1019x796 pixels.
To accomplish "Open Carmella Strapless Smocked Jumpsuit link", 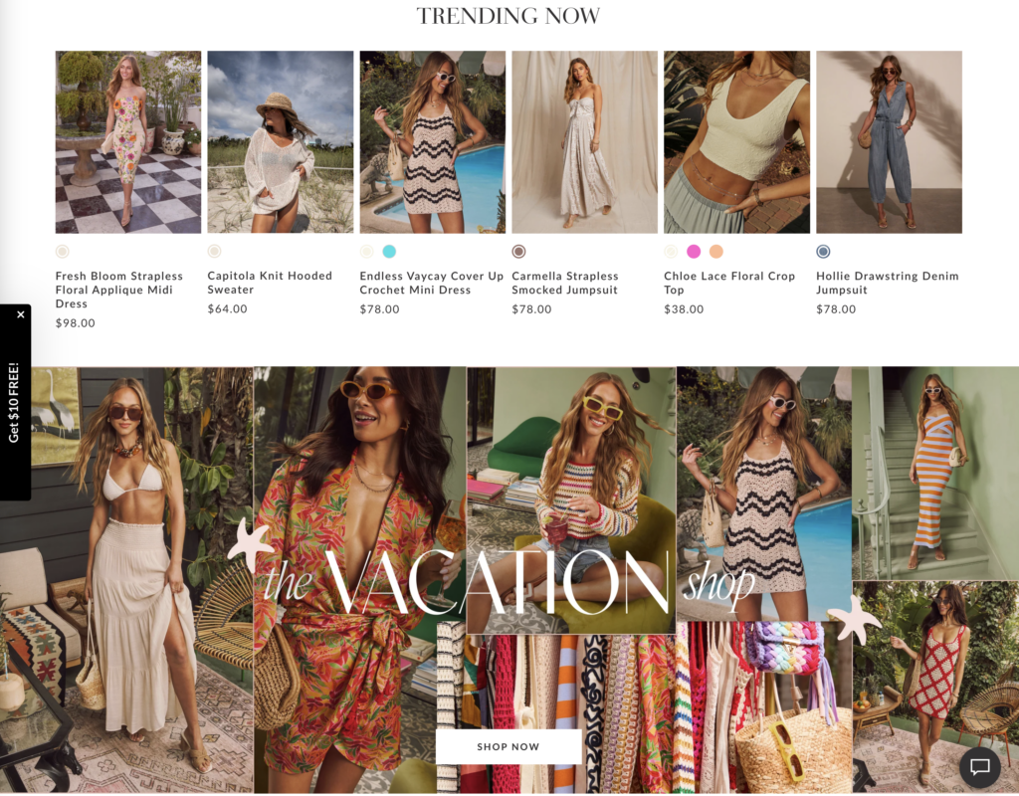I will [565, 283].
